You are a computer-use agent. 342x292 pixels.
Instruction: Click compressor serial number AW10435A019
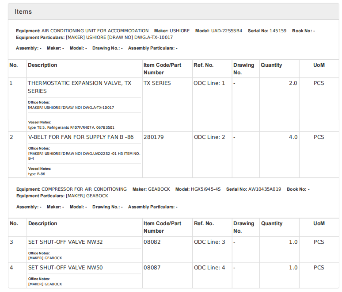tap(264, 189)
